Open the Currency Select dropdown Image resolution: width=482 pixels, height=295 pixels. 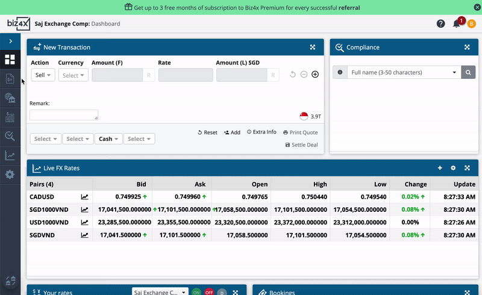click(x=73, y=75)
